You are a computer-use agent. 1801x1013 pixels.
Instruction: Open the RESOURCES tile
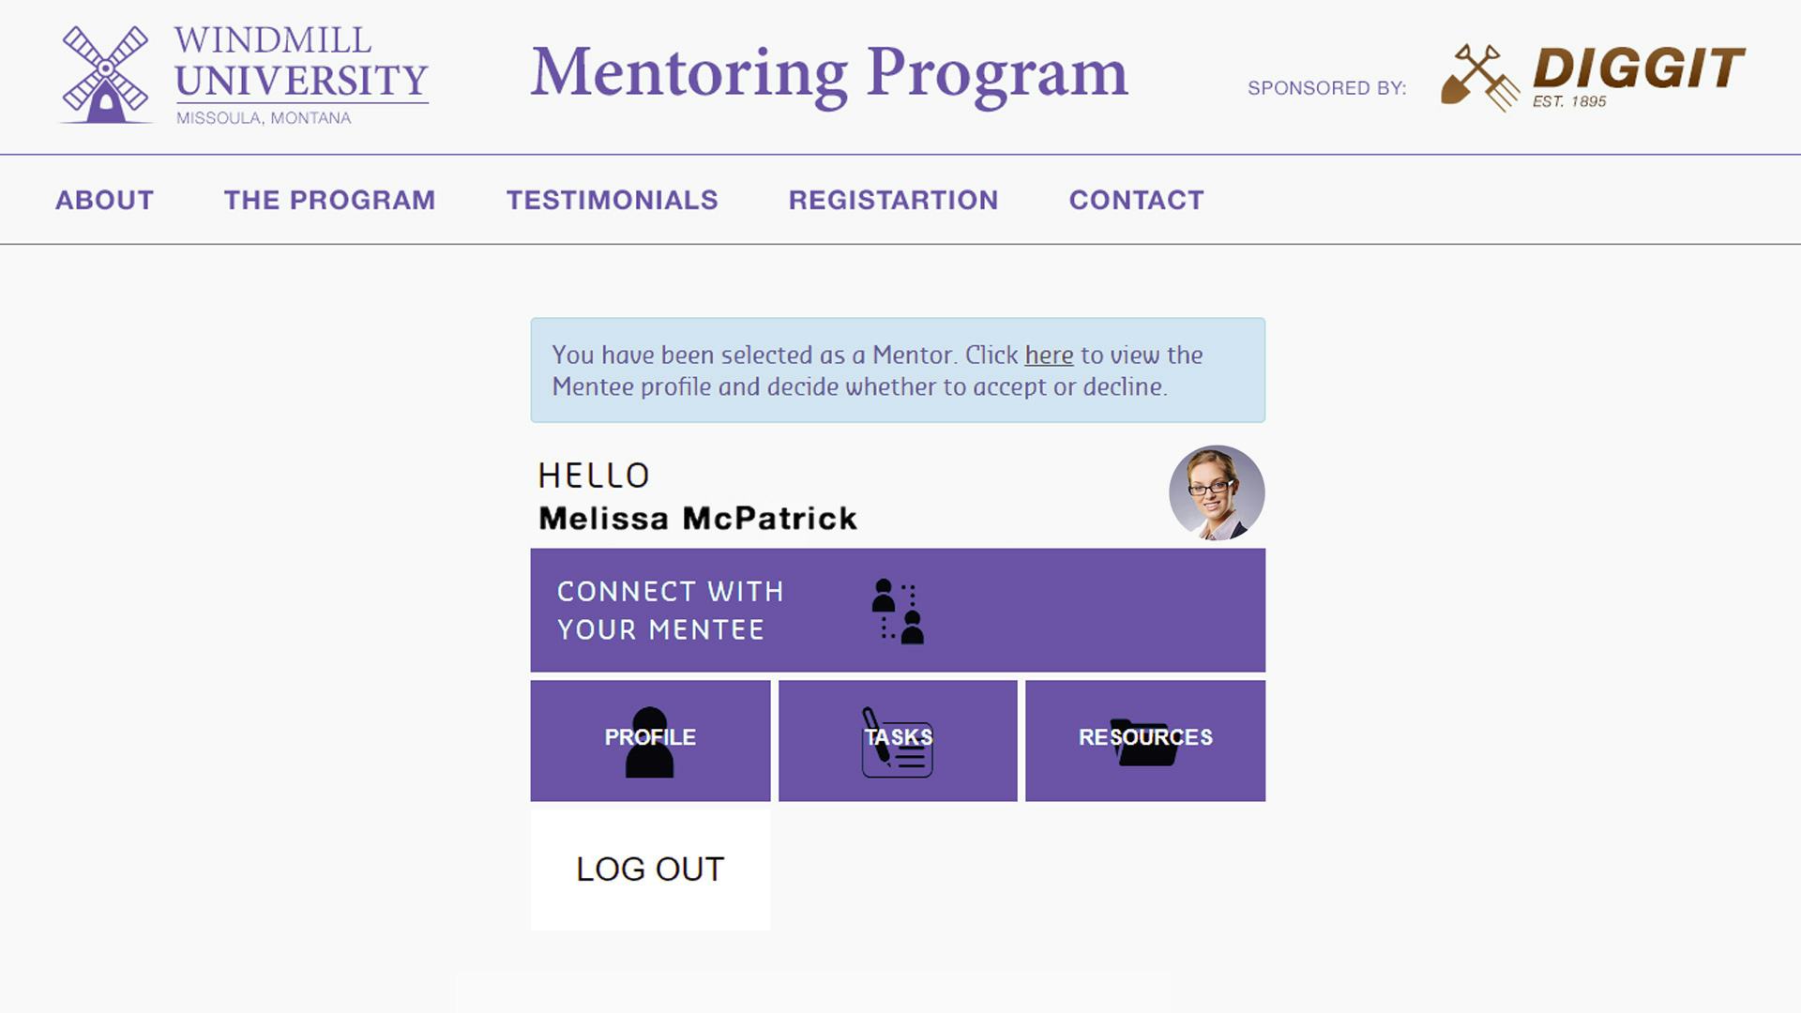(x=1146, y=739)
